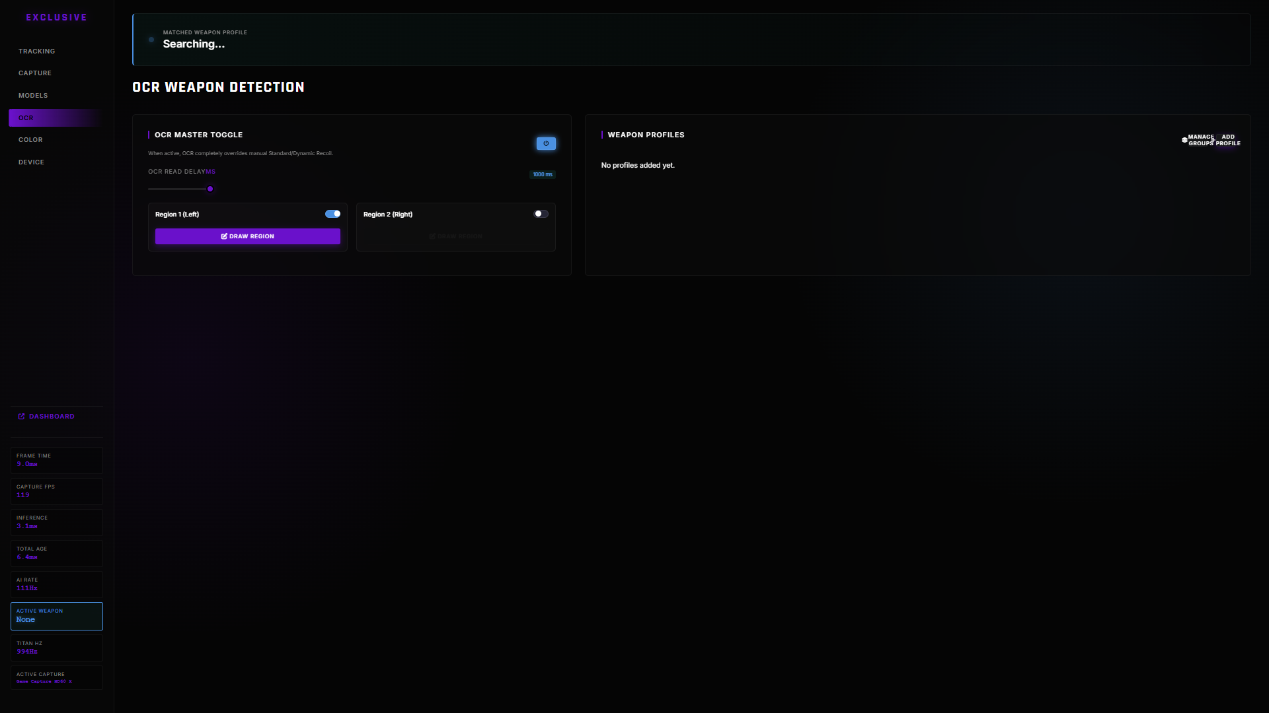Open the Device section
Viewport: 1269px width, 713px height.
(x=31, y=162)
